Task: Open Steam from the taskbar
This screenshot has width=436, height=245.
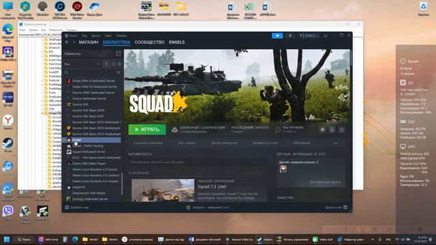Action: (x=265, y=239)
